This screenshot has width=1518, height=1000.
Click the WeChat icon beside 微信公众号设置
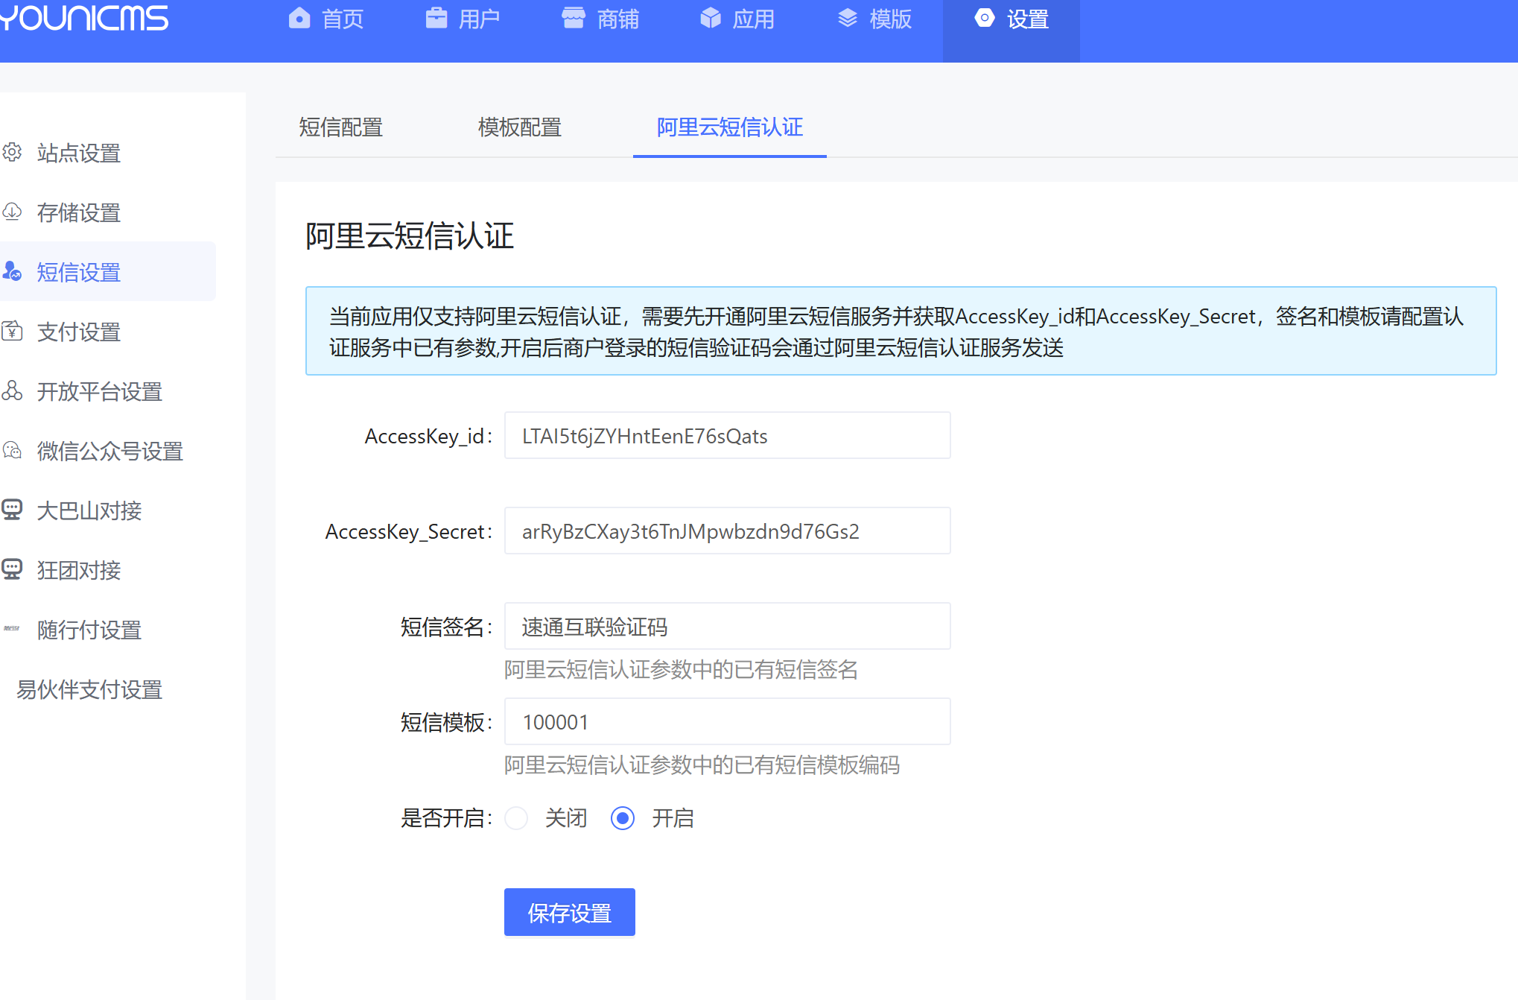[x=12, y=450]
